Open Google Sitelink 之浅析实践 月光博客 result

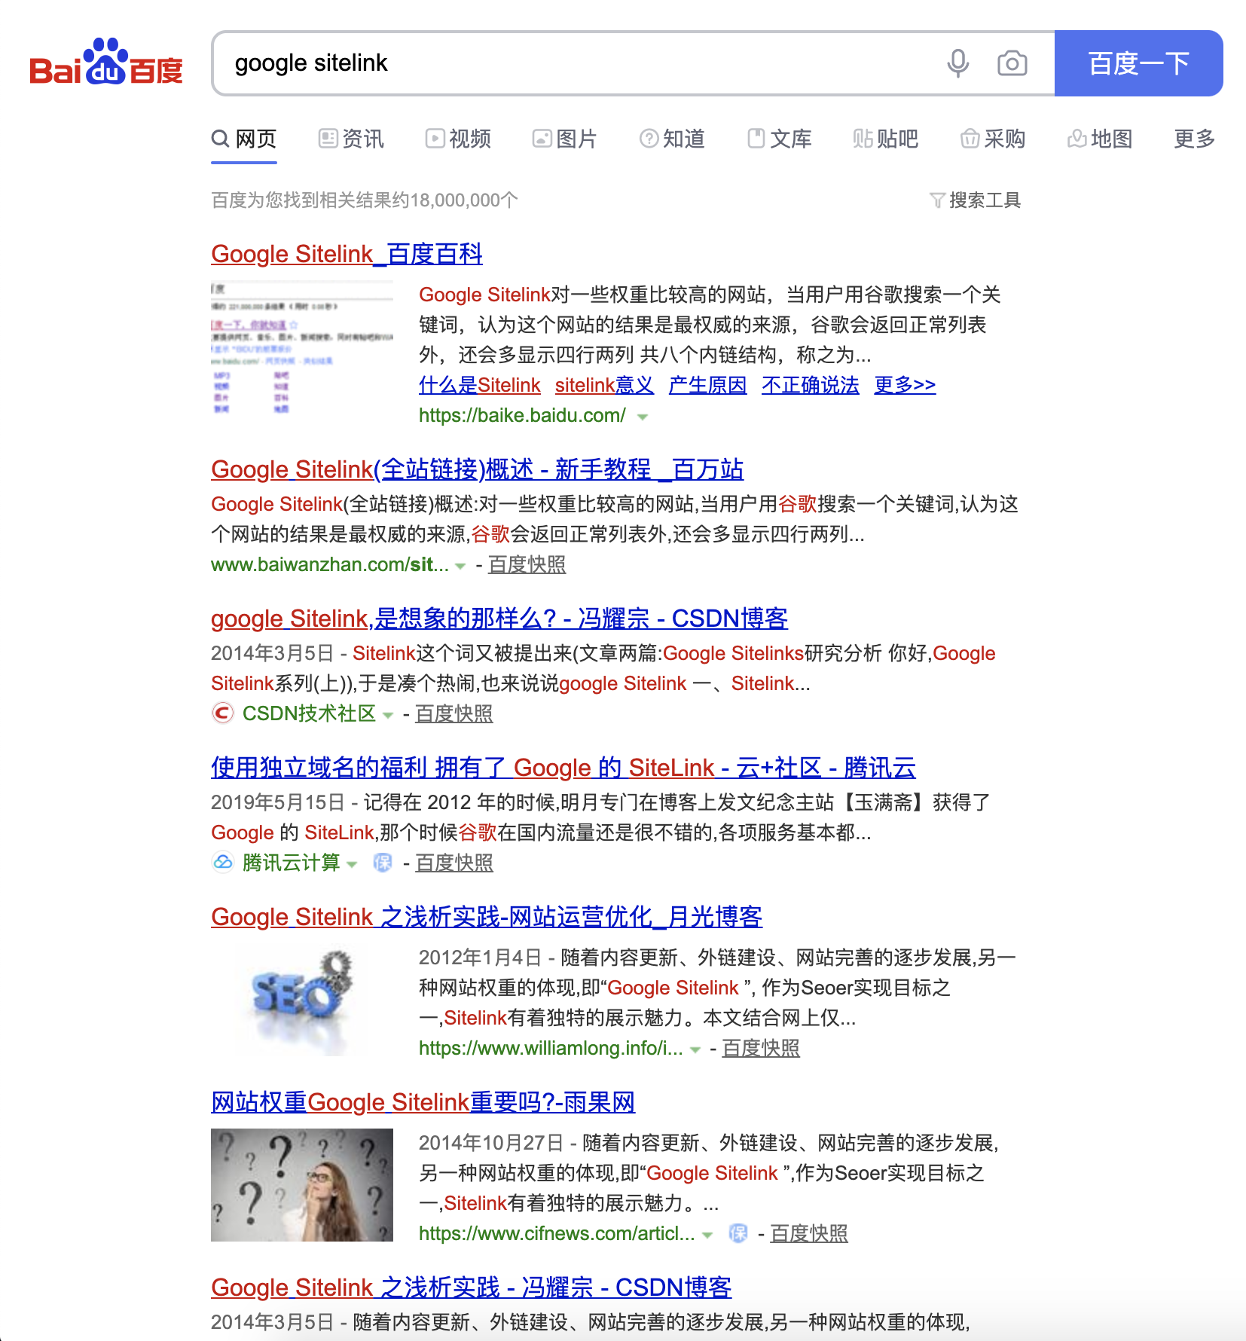(x=487, y=917)
